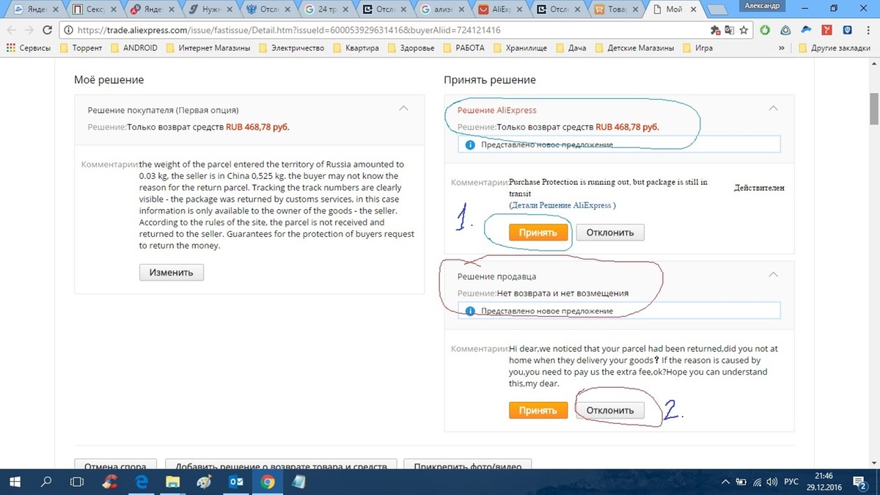
Task: Click the page vertical scrollbar thumb
Action: pyautogui.click(x=873, y=109)
